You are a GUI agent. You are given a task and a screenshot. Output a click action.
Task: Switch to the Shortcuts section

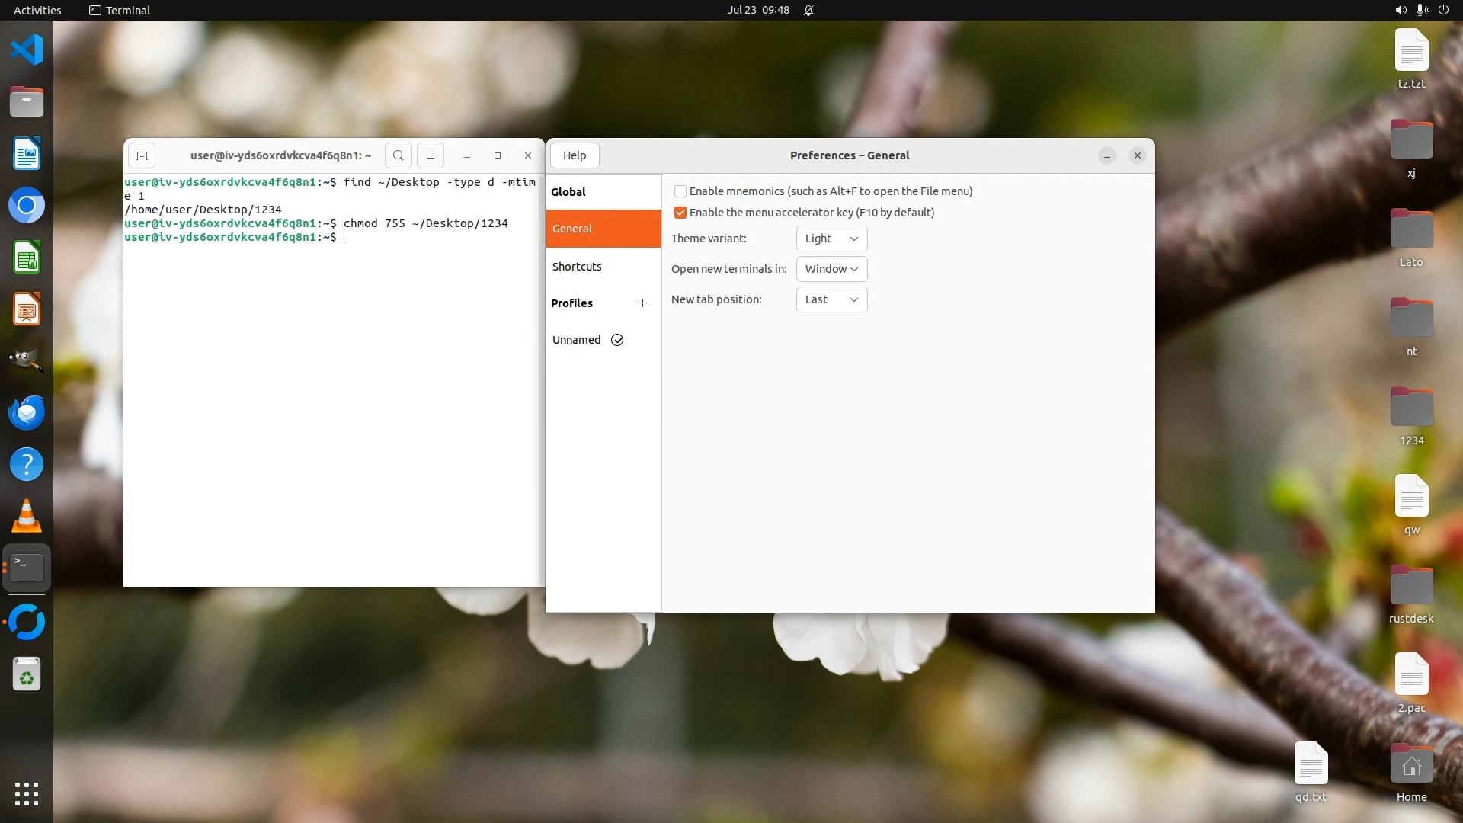pos(577,267)
